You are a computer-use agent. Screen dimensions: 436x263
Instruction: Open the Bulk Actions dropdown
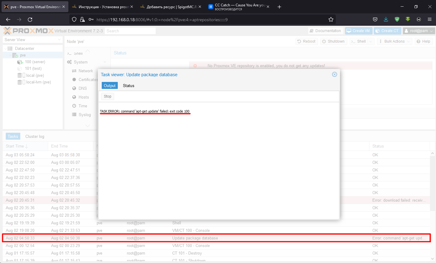pos(395,41)
